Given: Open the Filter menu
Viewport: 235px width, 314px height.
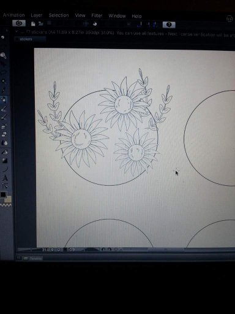Looking at the screenshot, I should point(97,16).
